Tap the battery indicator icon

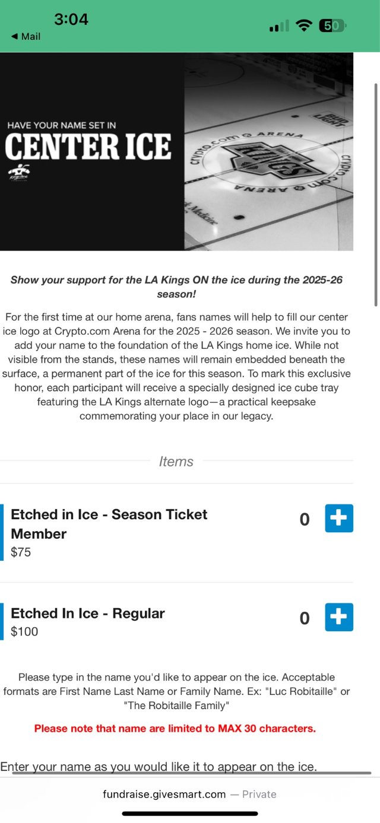[332, 26]
